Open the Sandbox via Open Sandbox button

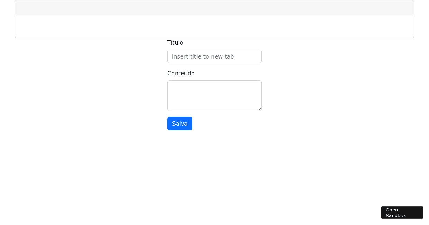[x=402, y=212]
